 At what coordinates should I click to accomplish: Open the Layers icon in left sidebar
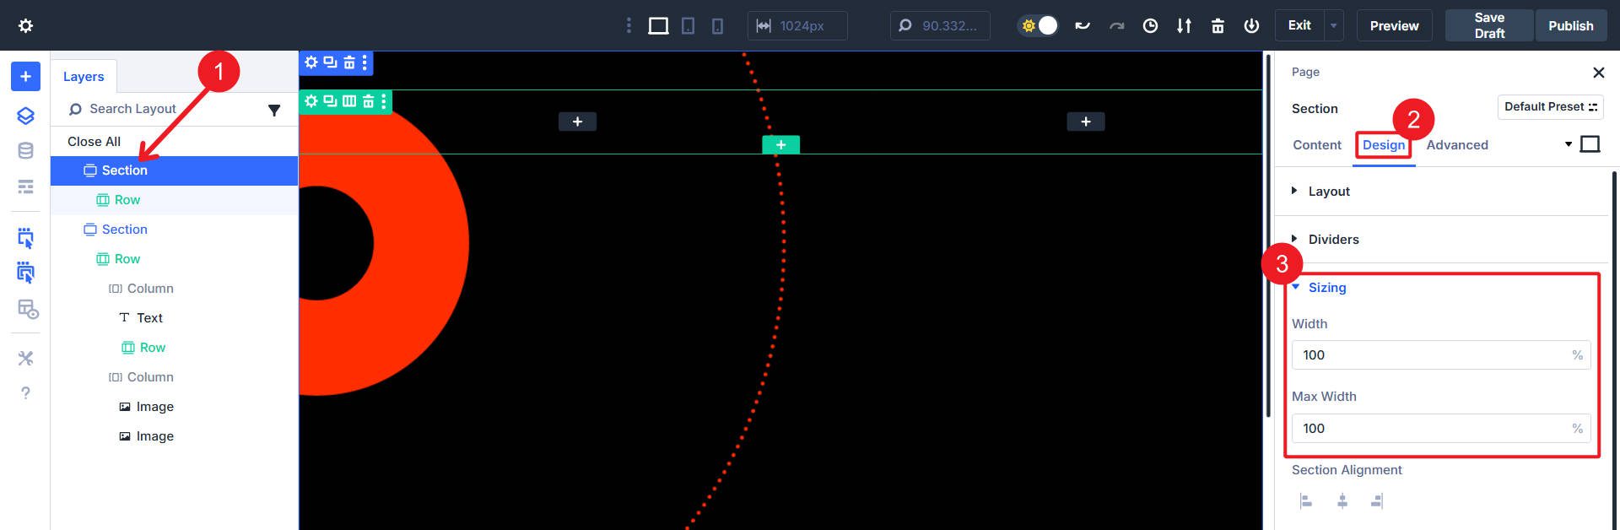(x=25, y=116)
